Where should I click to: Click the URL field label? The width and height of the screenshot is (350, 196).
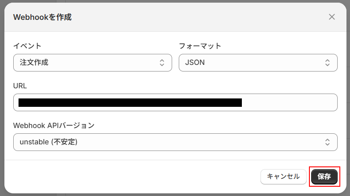(20, 86)
